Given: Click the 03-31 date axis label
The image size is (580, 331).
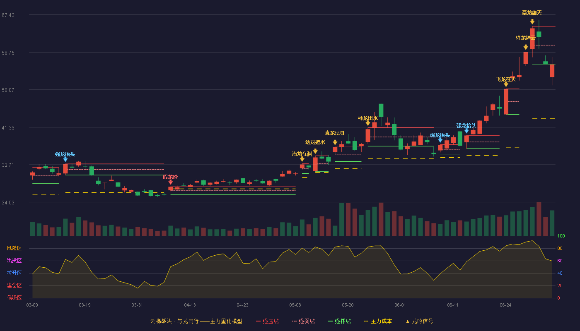Looking at the screenshot, I should 137,305.
